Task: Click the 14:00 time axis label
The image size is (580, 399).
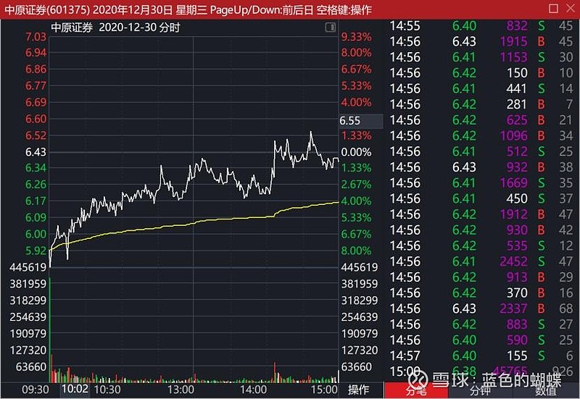Action: [253, 390]
